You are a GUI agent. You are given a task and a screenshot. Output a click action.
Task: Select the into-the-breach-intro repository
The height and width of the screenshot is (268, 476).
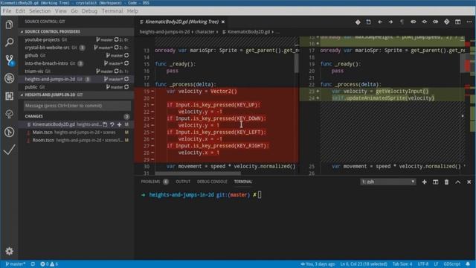[x=76, y=63]
